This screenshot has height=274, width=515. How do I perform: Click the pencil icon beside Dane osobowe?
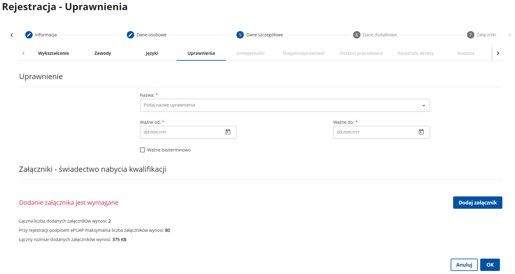(131, 35)
